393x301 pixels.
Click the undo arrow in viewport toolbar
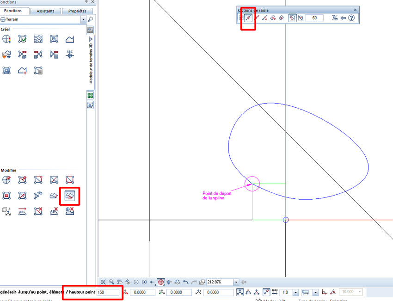point(185,282)
